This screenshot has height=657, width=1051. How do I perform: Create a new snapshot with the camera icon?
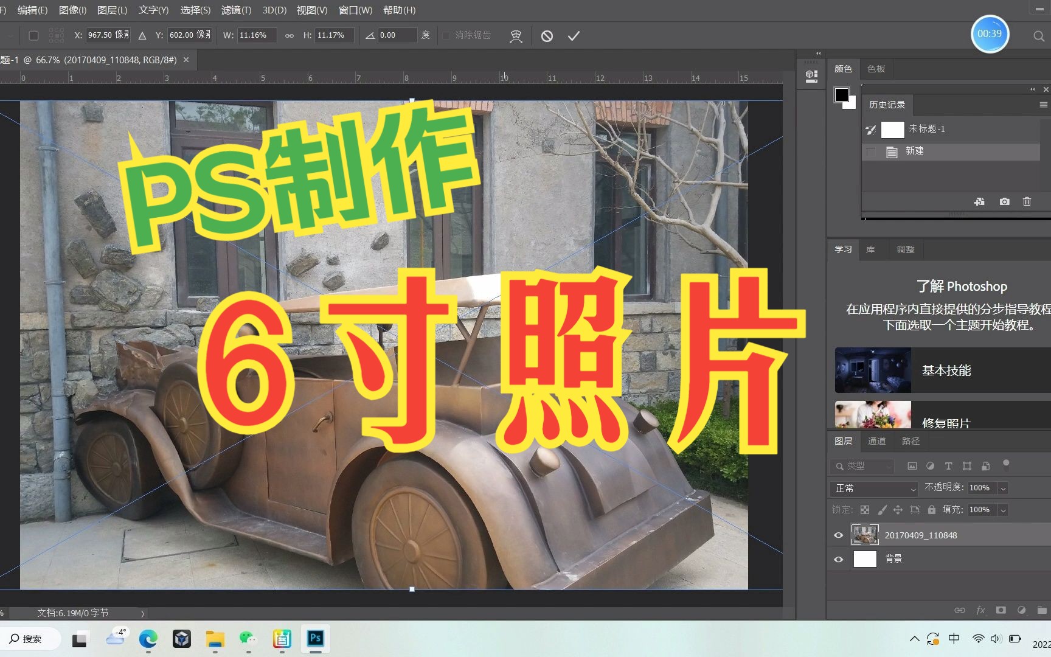coord(1004,201)
